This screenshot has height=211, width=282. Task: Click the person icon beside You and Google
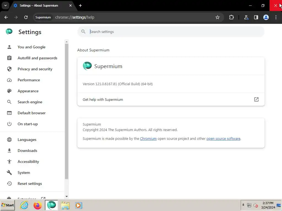(x=9, y=47)
